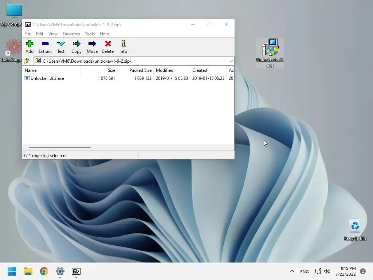Open the Info tool

pyautogui.click(x=123, y=47)
